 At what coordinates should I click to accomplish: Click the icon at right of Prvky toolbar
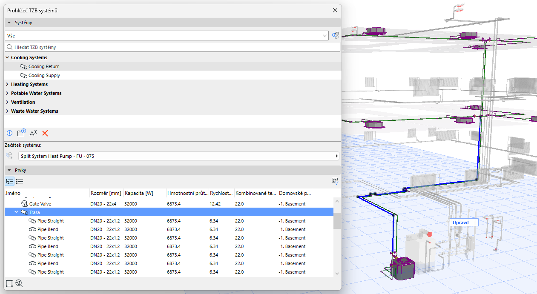coord(335,181)
